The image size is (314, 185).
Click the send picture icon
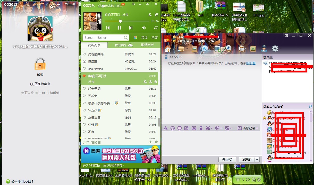pyautogui.click(x=194, y=128)
